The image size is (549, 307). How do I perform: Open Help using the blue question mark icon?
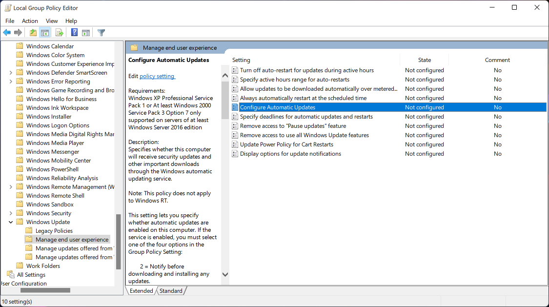(x=74, y=32)
